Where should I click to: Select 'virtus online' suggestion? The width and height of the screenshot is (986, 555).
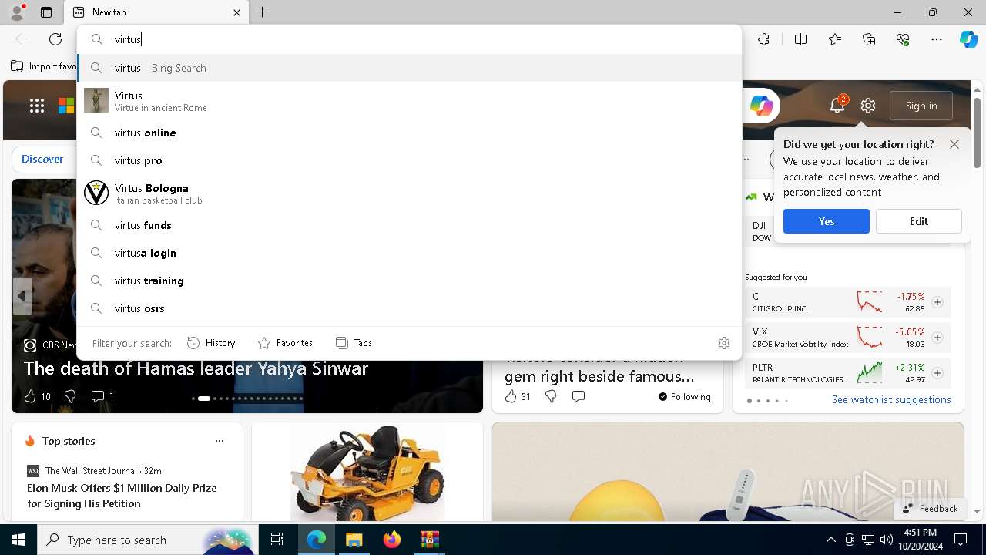(x=409, y=133)
